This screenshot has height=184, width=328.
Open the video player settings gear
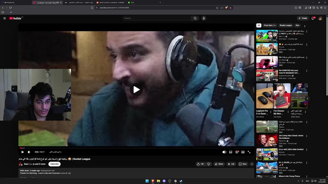(x=237, y=152)
